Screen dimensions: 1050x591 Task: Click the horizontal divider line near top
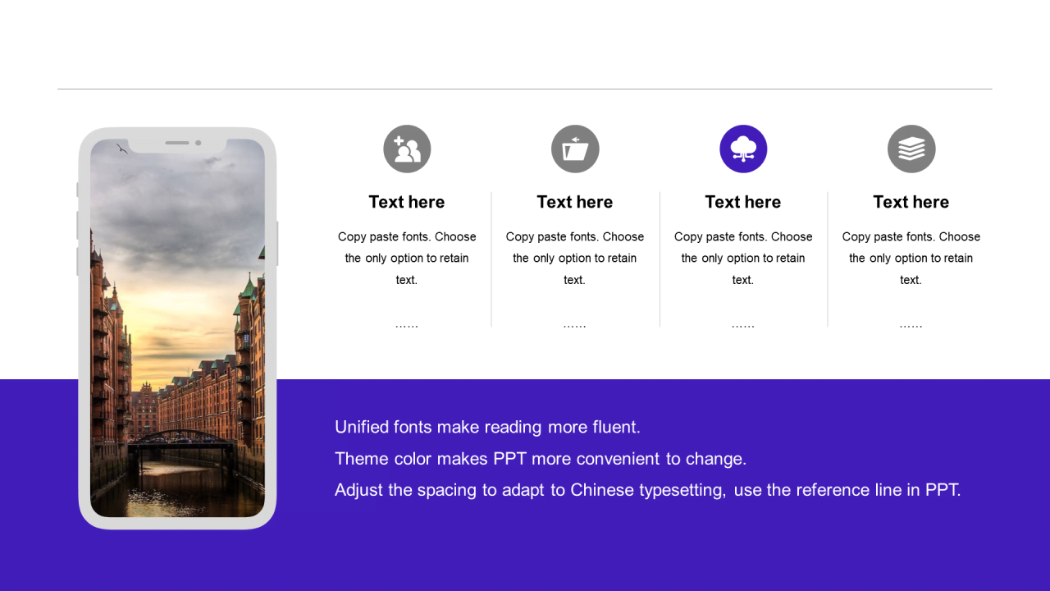pyautogui.click(x=525, y=89)
